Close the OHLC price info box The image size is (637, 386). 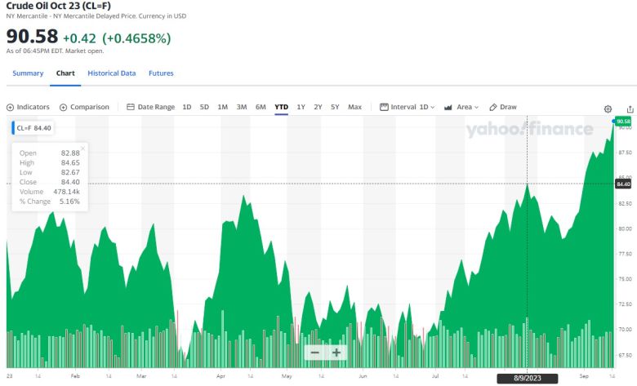[82, 149]
